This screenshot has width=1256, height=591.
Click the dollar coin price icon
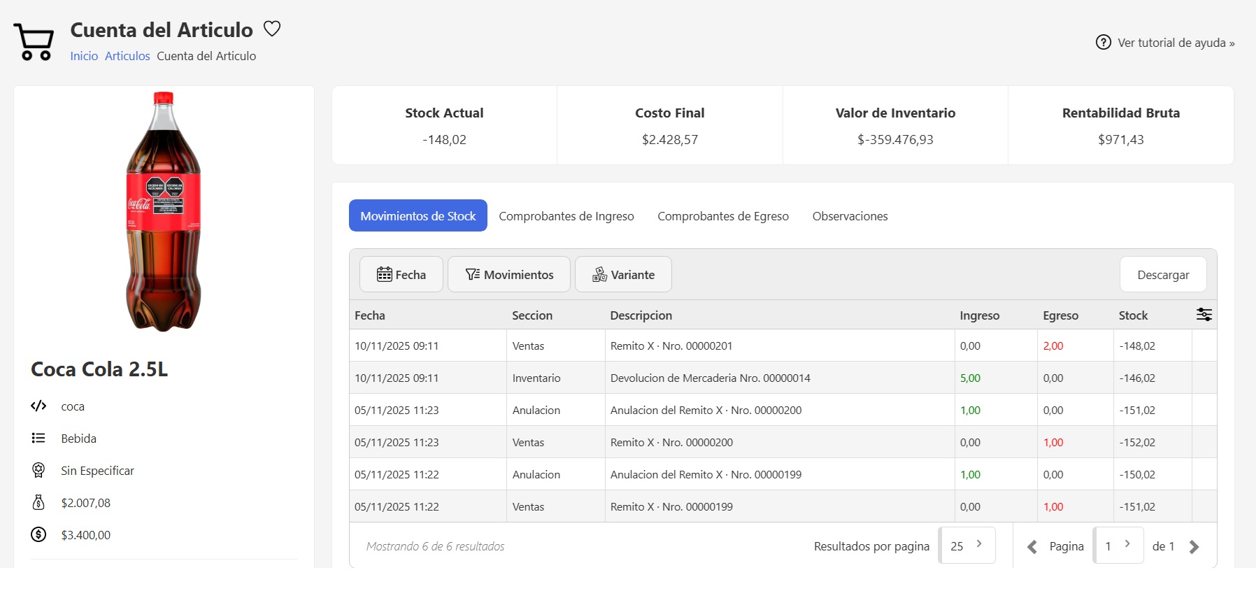click(38, 535)
